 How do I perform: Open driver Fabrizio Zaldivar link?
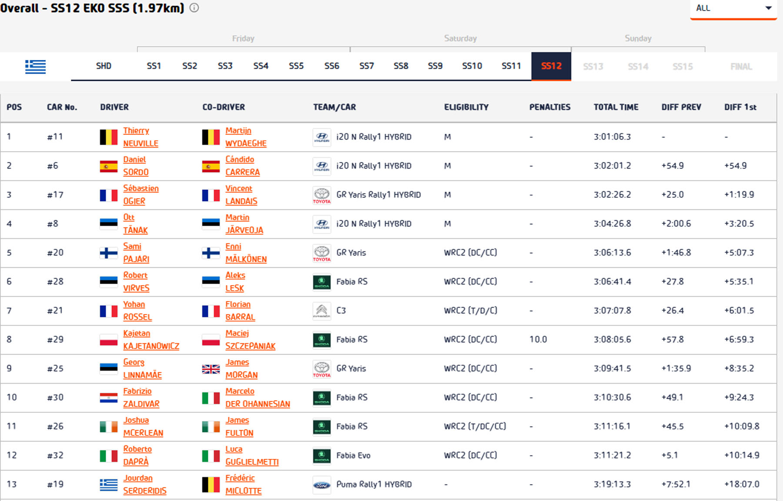(141, 398)
